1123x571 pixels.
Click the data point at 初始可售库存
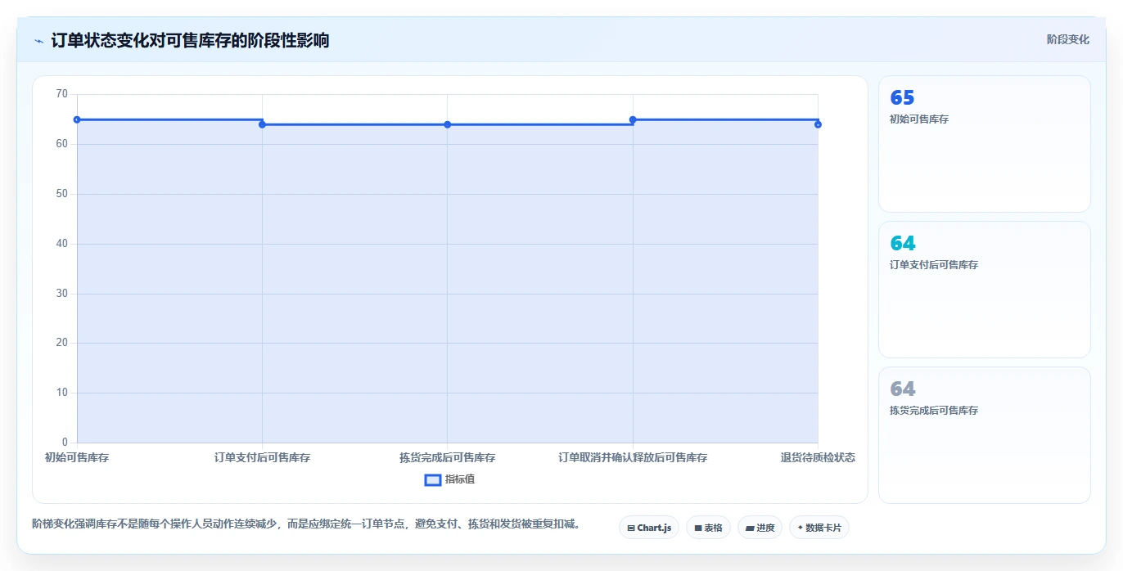pos(77,119)
